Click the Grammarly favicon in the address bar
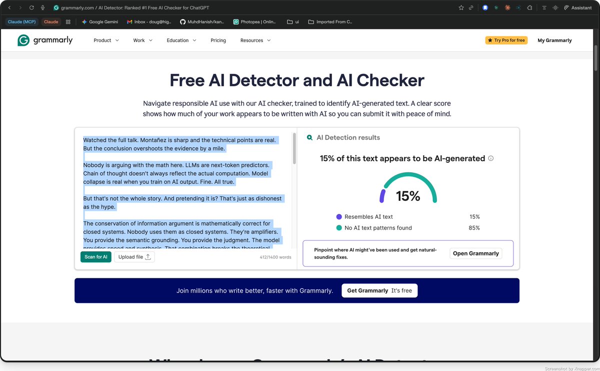 (56, 7)
